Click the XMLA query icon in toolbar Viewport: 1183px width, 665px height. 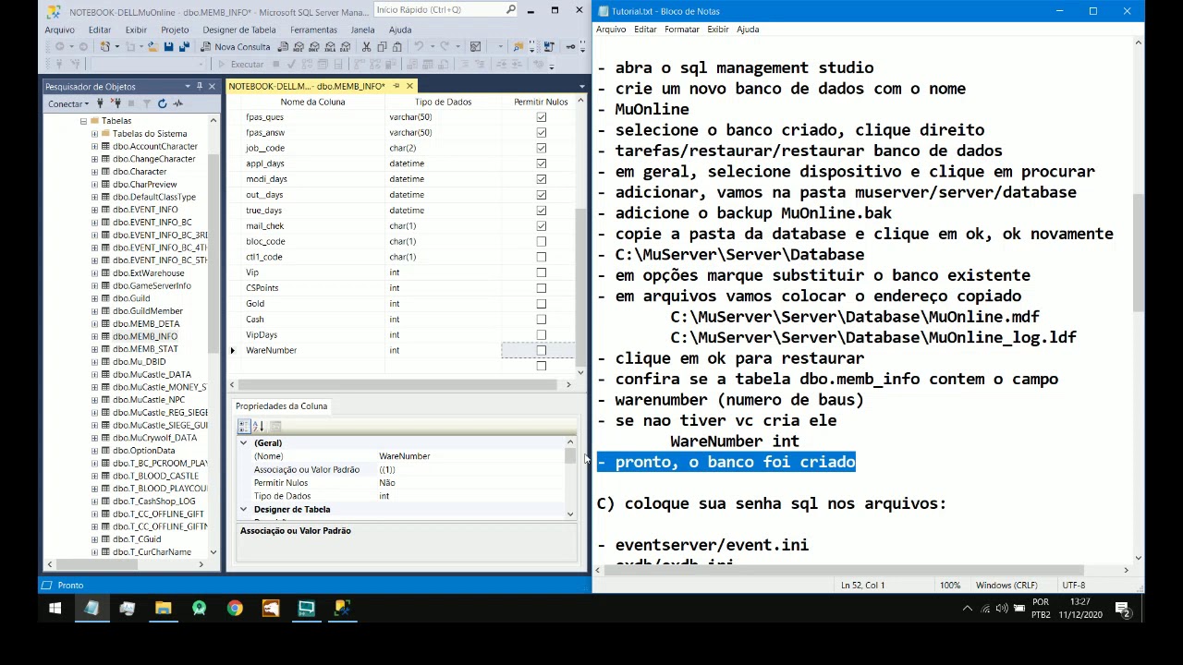329,46
